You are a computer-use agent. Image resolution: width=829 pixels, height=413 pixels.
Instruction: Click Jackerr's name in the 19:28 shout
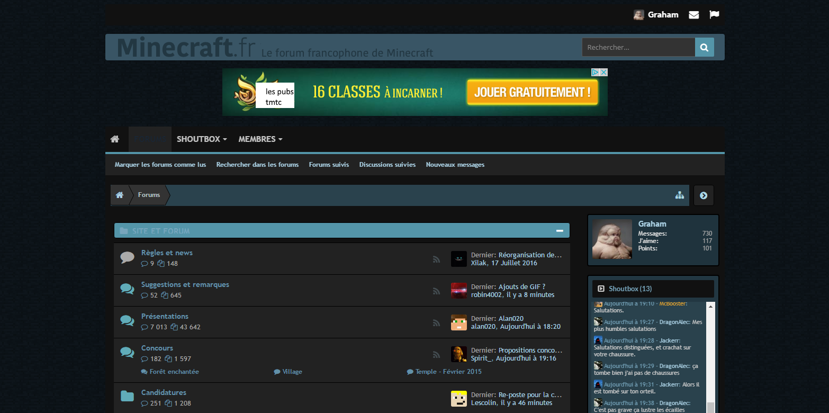[669, 340]
